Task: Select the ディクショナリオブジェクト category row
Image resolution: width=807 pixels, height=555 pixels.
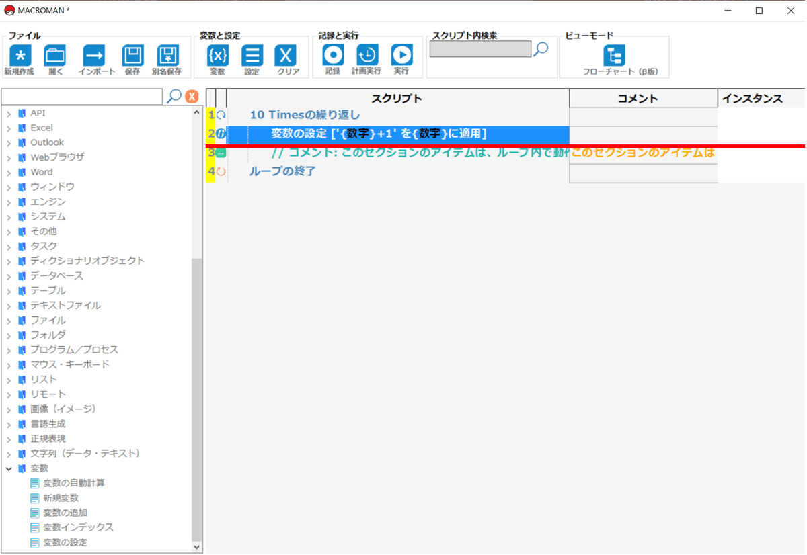Action: 87,261
